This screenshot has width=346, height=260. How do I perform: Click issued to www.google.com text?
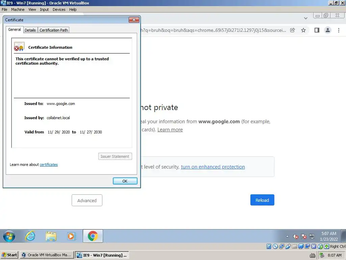pos(61,104)
